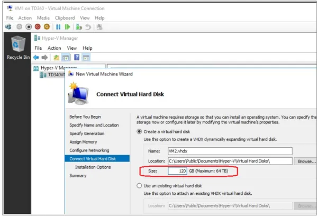Select Connect Virtual Hard Disk step
The height and width of the screenshot is (216, 318).
[97, 158]
